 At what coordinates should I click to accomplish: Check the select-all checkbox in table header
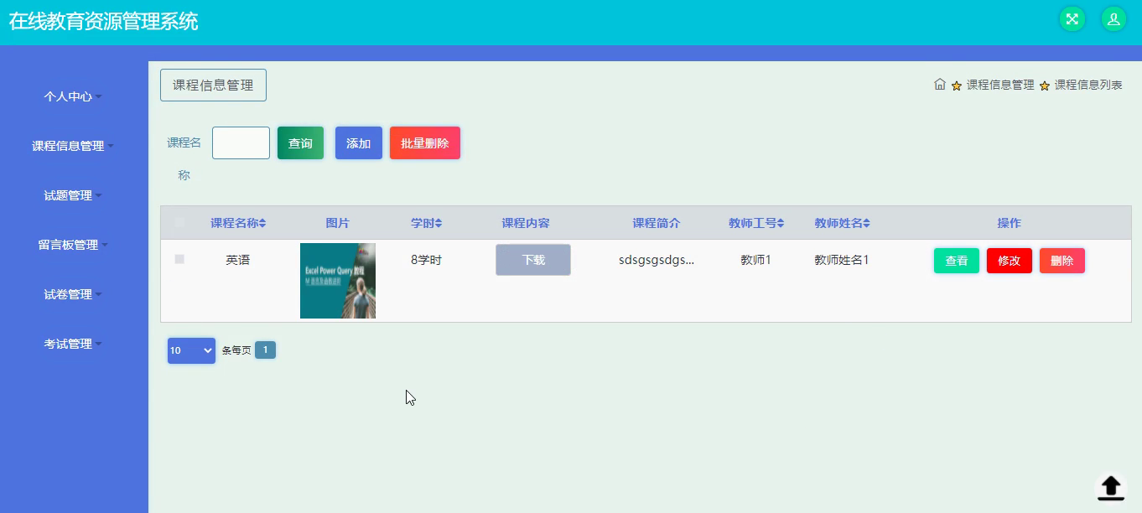tap(179, 223)
